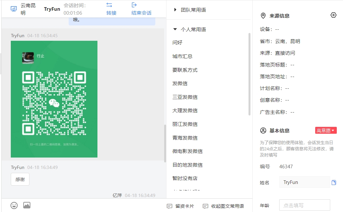Select the 大理发微信 quick phrase

[185, 111]
